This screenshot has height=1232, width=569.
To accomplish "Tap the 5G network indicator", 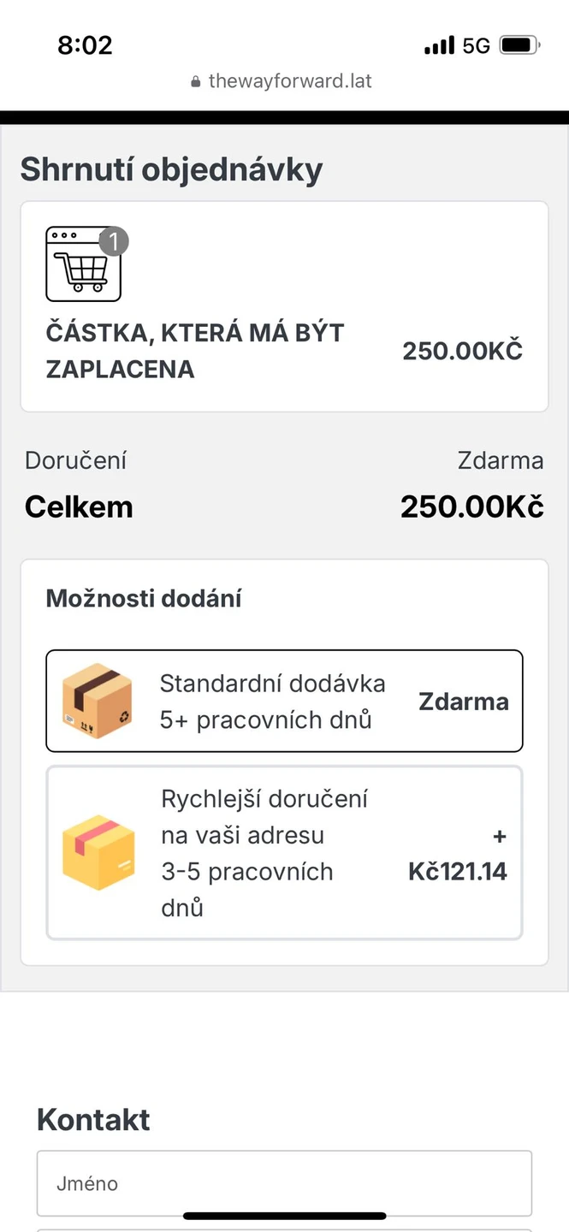I will (476, 45).
